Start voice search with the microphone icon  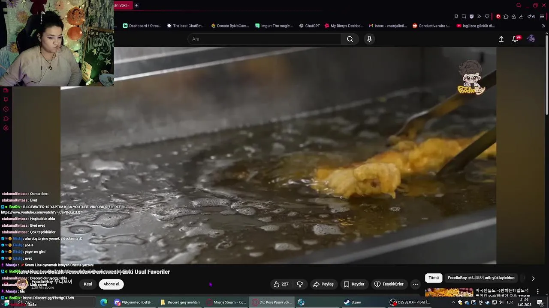[369, 39]
